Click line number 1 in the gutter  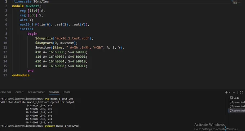coord(6,1)
